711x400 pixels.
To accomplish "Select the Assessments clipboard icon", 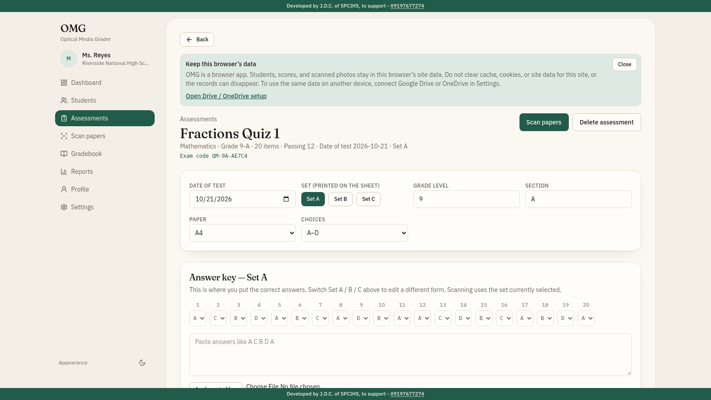I will pyautogui.click(x=64, y=118).
